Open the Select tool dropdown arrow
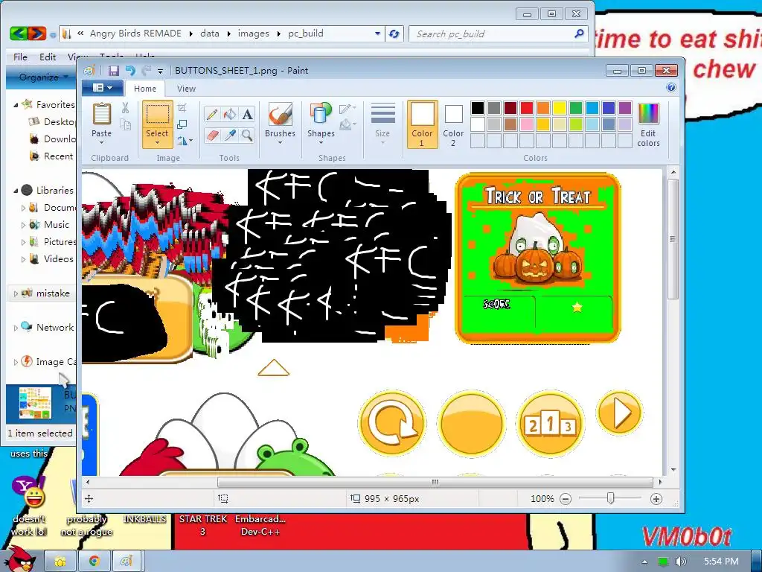The image size is (762, 572). tap(157, 143)
